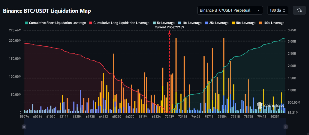Click the left zoom slider handle
The height and width of the screenshot is (135, 309).
[24, 127]
